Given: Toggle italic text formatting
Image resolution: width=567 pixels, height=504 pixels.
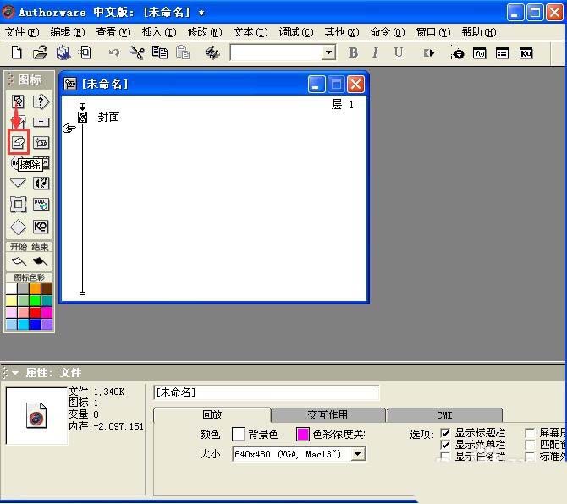Looking at the screenshot, I should (376, 53).
